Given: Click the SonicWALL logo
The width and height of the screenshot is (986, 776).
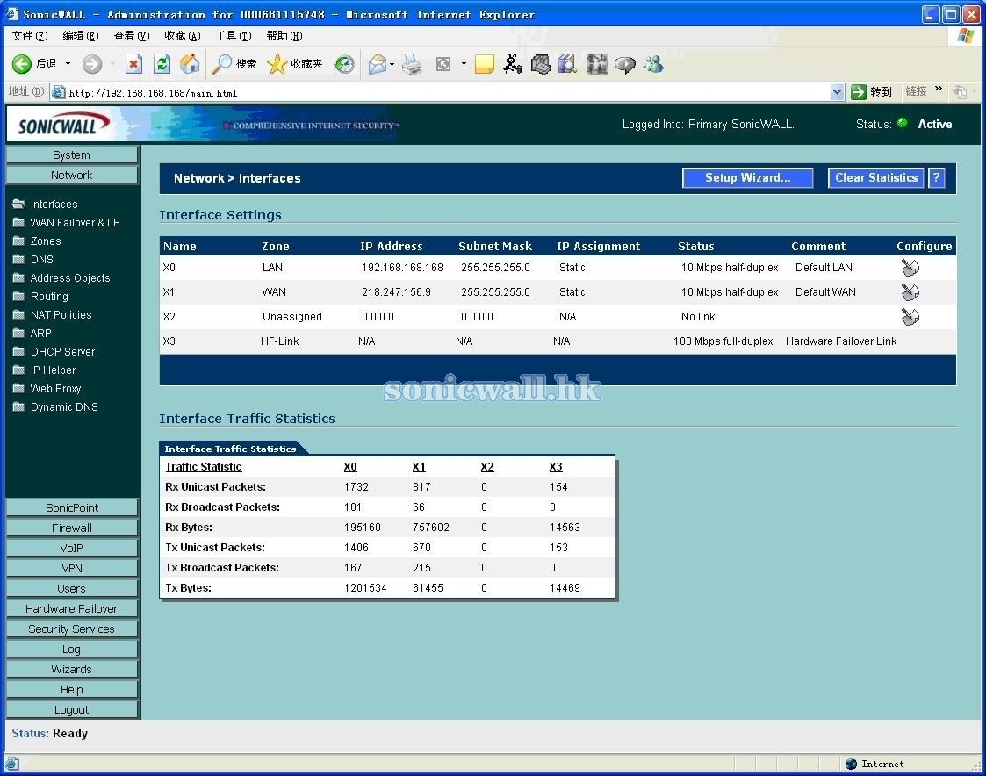Looking at the screenshot, I should [63, 125].
